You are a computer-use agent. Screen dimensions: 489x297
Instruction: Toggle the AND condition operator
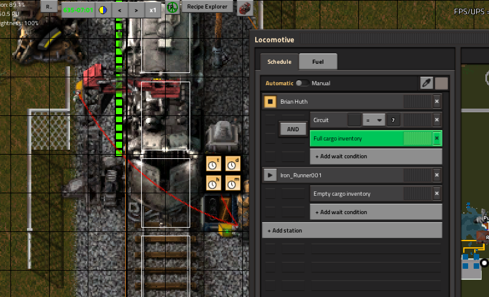pyautogui.click(x=293, y=129)
